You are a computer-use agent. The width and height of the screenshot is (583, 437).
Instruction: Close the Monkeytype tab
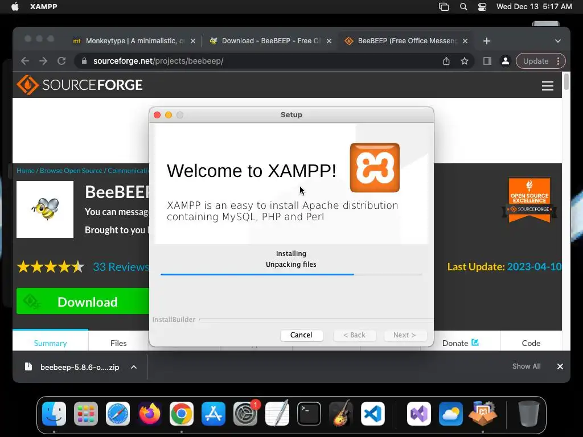pyautogui.click(x=193, y=41)
